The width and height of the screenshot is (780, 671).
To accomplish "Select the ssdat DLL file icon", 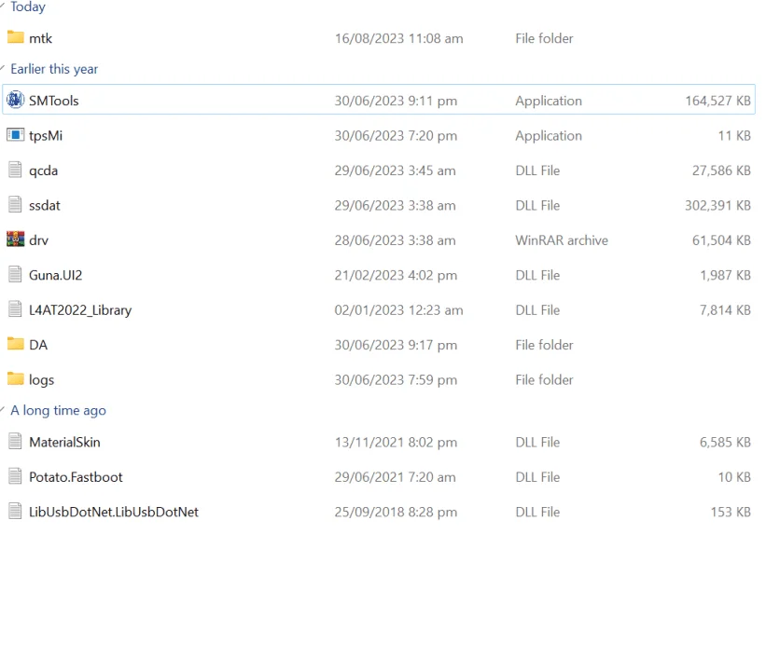I will [16, 205].
